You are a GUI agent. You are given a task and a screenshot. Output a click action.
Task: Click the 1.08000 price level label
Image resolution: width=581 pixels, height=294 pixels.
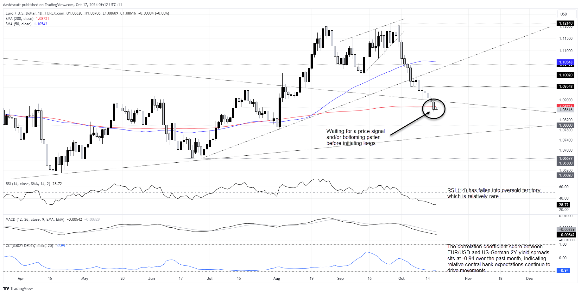click(565, 125)
